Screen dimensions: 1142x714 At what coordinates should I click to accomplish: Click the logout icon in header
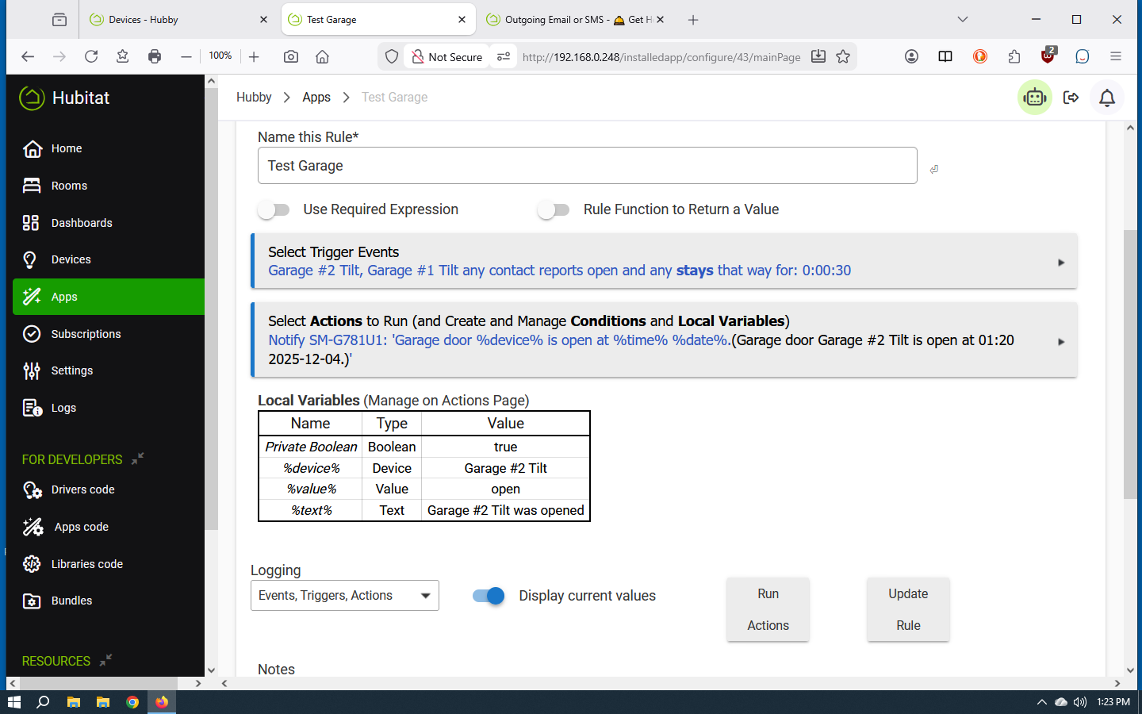click(1071, 98)
